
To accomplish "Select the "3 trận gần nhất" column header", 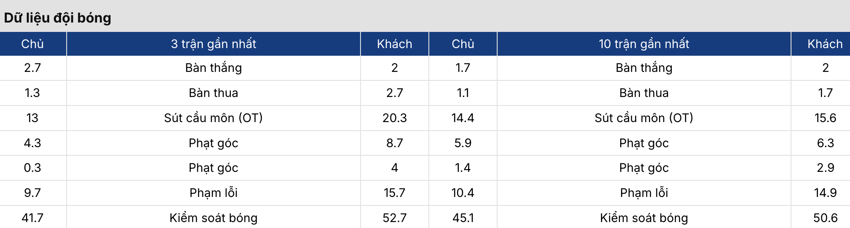I will point(214,44).
